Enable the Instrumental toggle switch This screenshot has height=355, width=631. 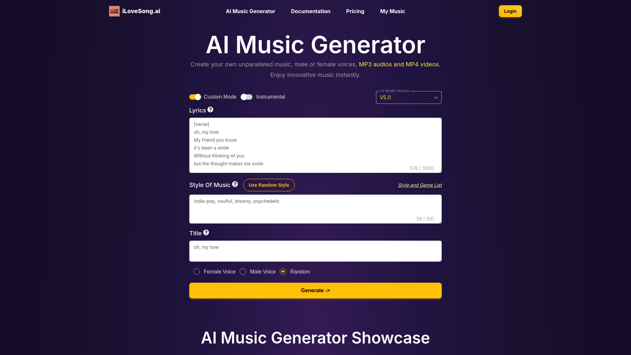tap(246, 97)
